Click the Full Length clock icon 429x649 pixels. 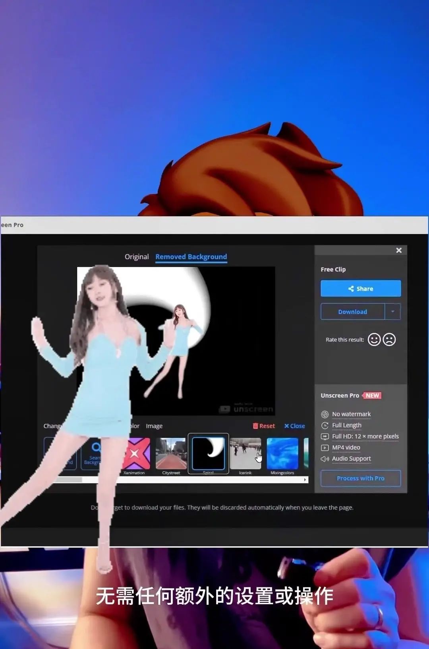[325, 426]
